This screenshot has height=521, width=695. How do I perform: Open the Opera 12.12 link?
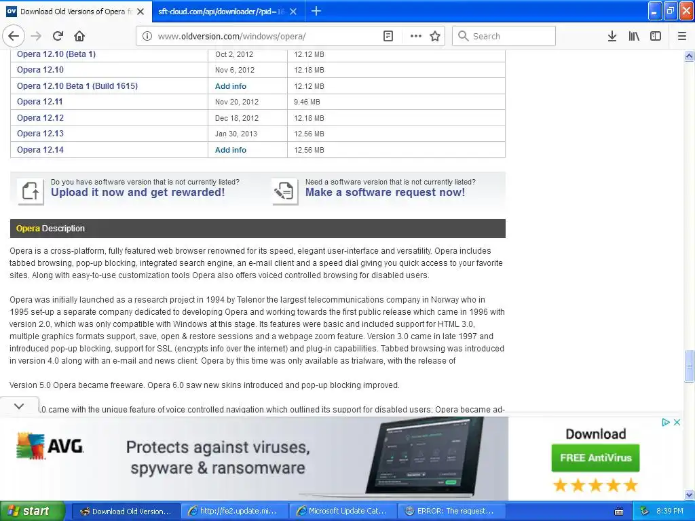click(x=40, y=118)
